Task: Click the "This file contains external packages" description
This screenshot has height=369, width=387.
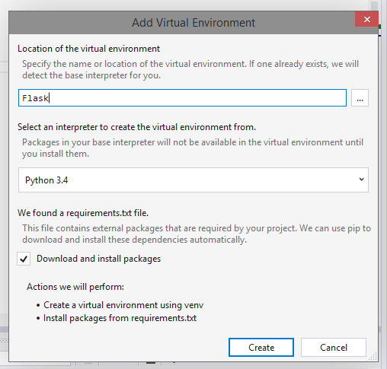Action: [197, 234]
